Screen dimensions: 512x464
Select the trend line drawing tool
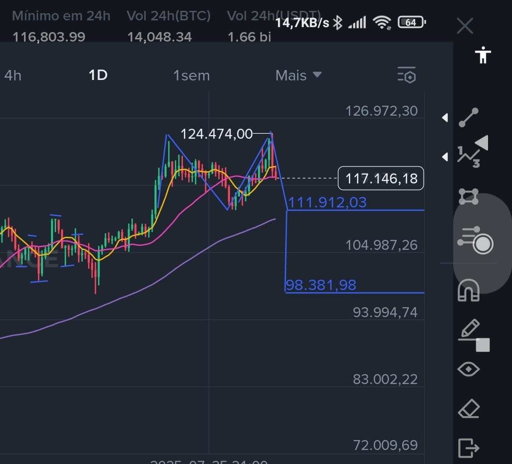(469, 117)
